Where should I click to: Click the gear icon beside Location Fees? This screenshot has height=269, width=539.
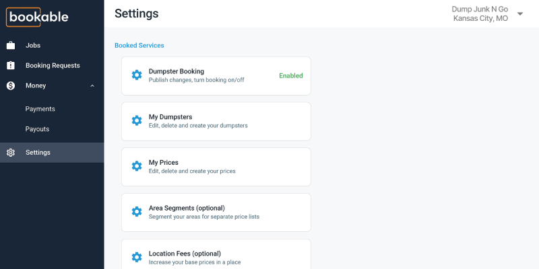pos(137,257)
